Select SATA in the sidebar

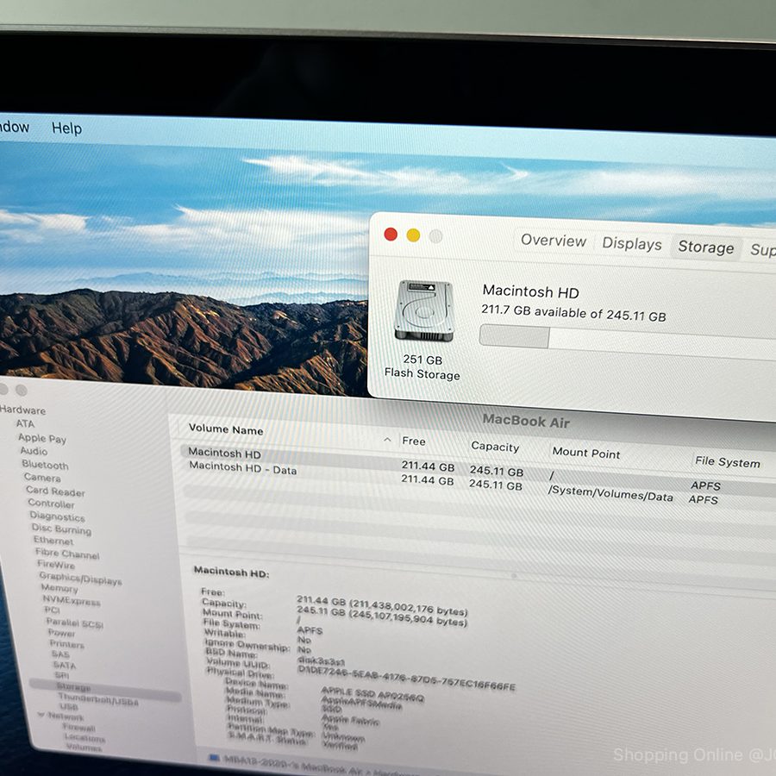click(65, 666)
